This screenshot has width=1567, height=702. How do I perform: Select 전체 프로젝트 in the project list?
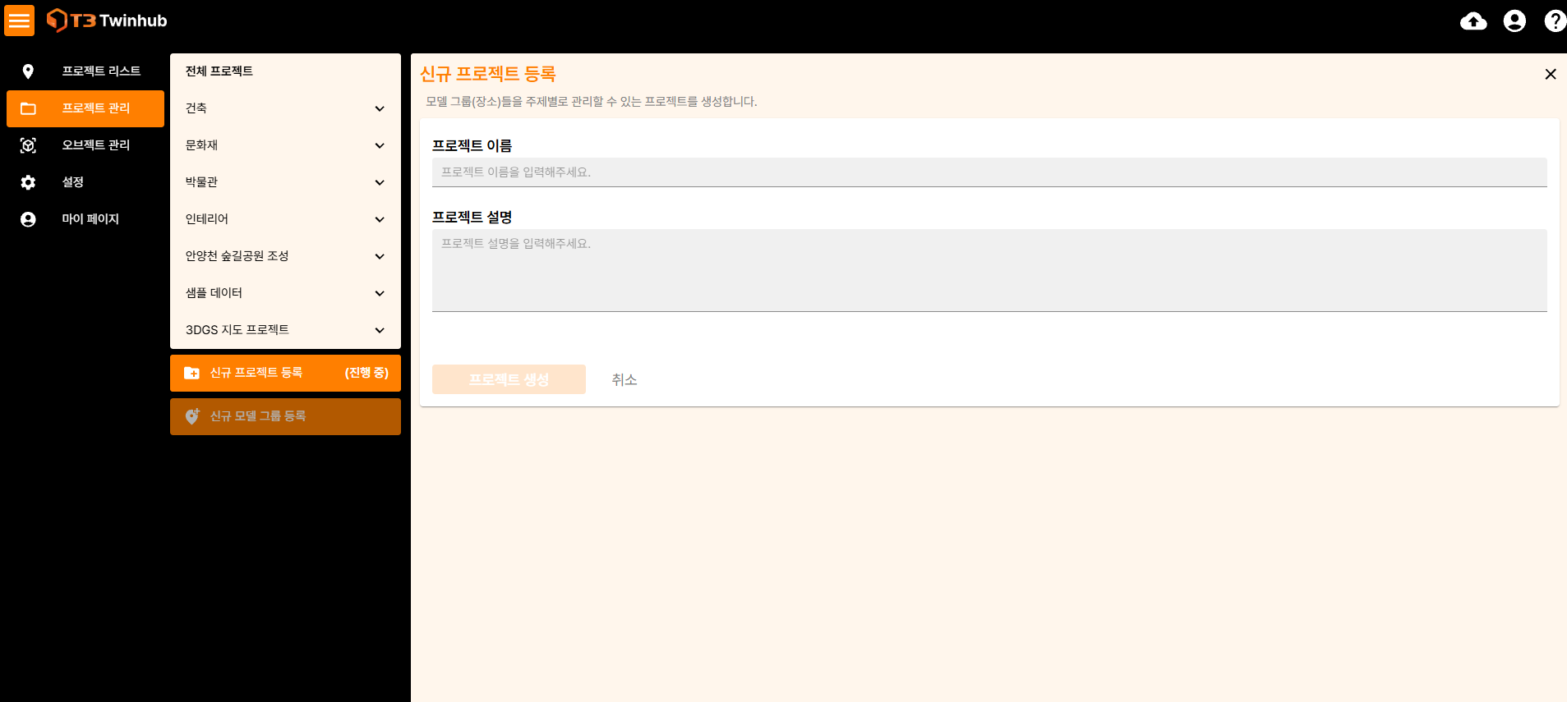point(219,71)
